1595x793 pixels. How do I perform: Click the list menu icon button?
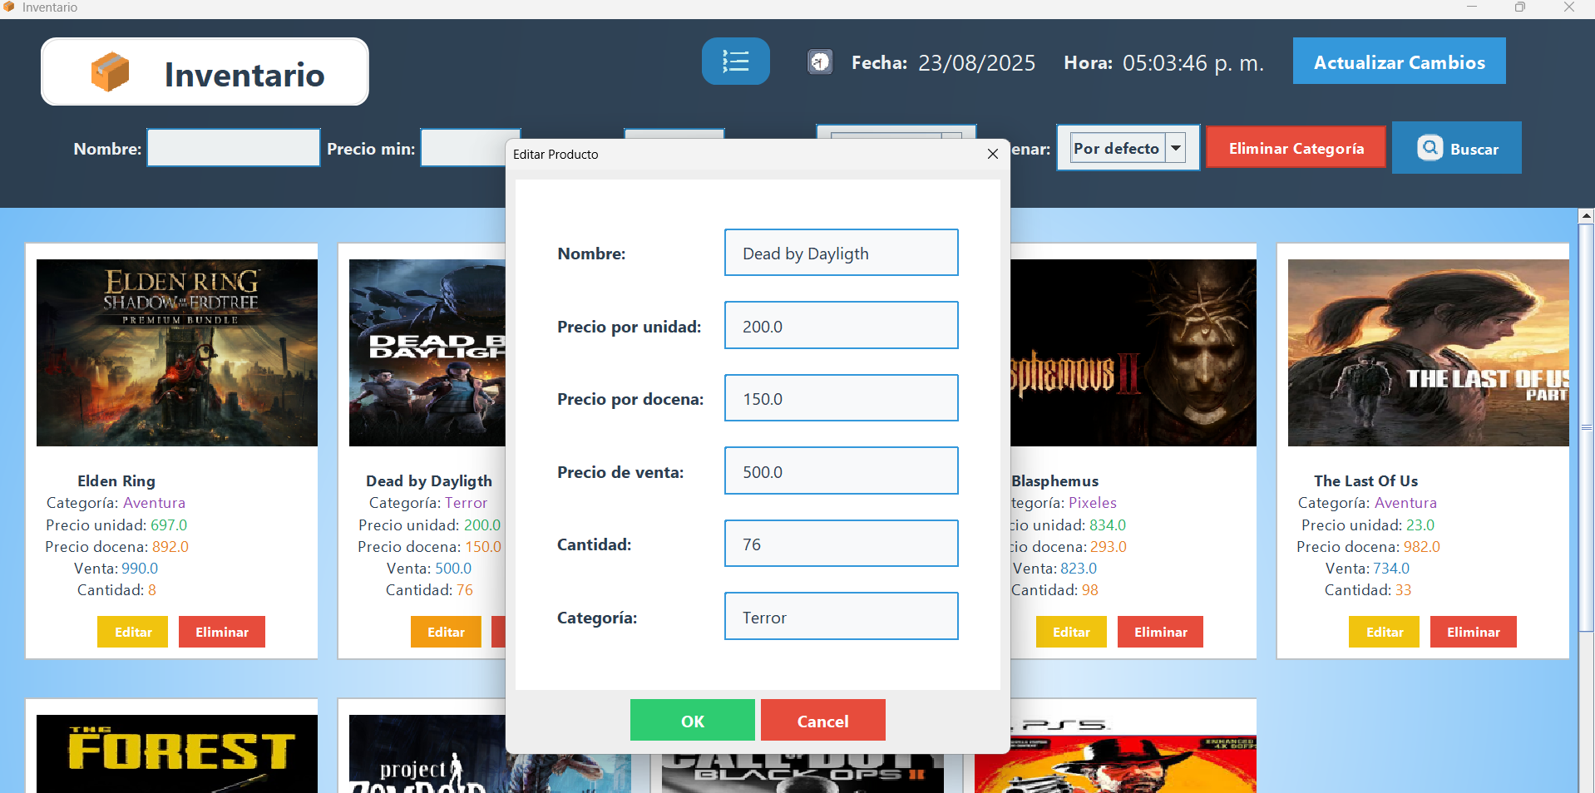pos(735,62)
